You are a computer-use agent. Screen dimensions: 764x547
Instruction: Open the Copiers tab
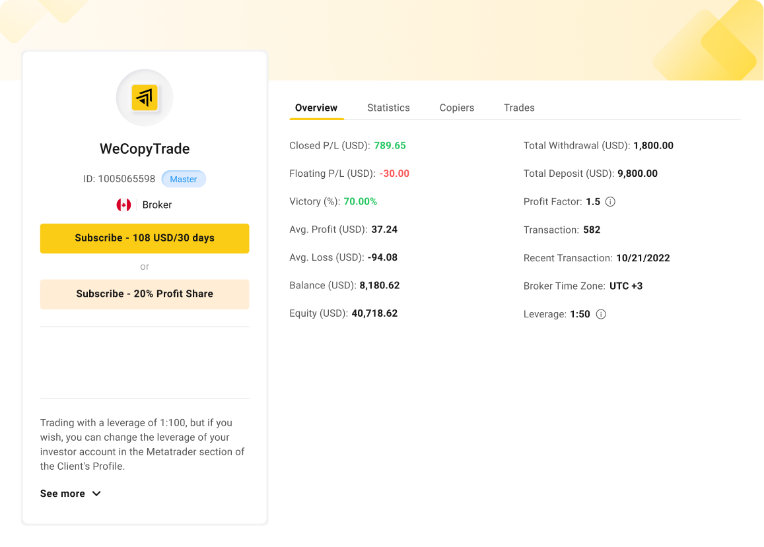(456, 108)
